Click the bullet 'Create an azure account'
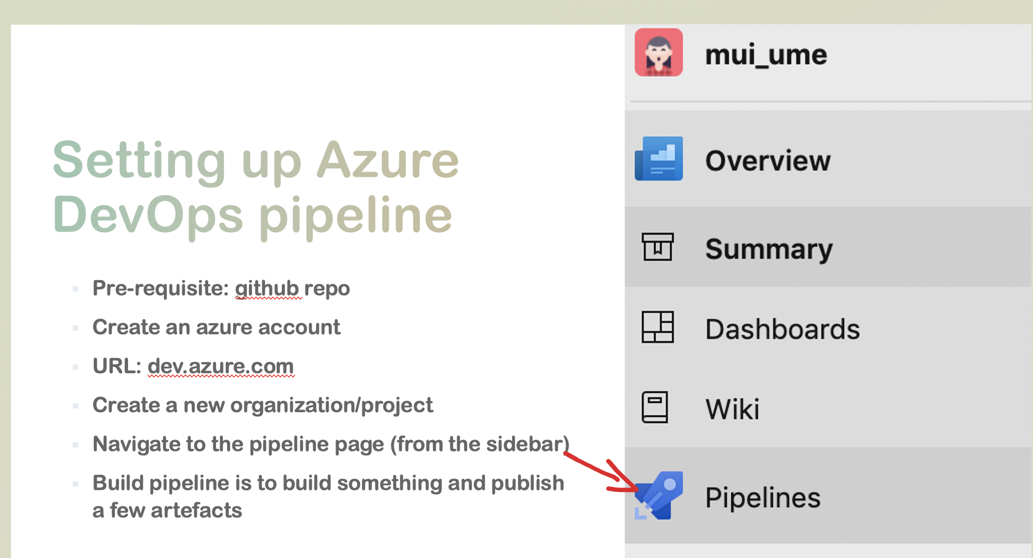 pyautogui.click(x=217, y=327)
